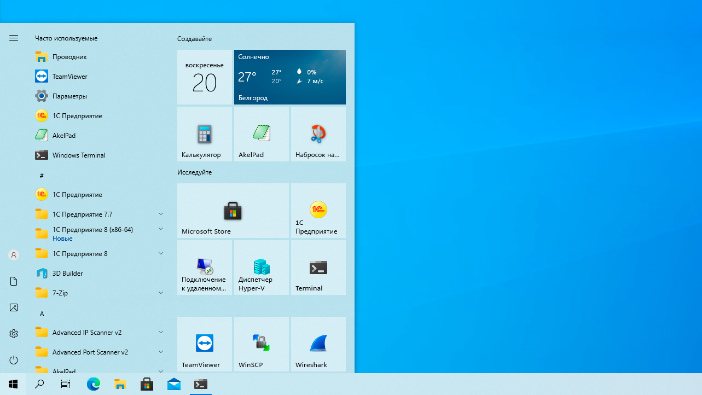
Task: Click the Создавайте group header
Action: click(194, 39)
